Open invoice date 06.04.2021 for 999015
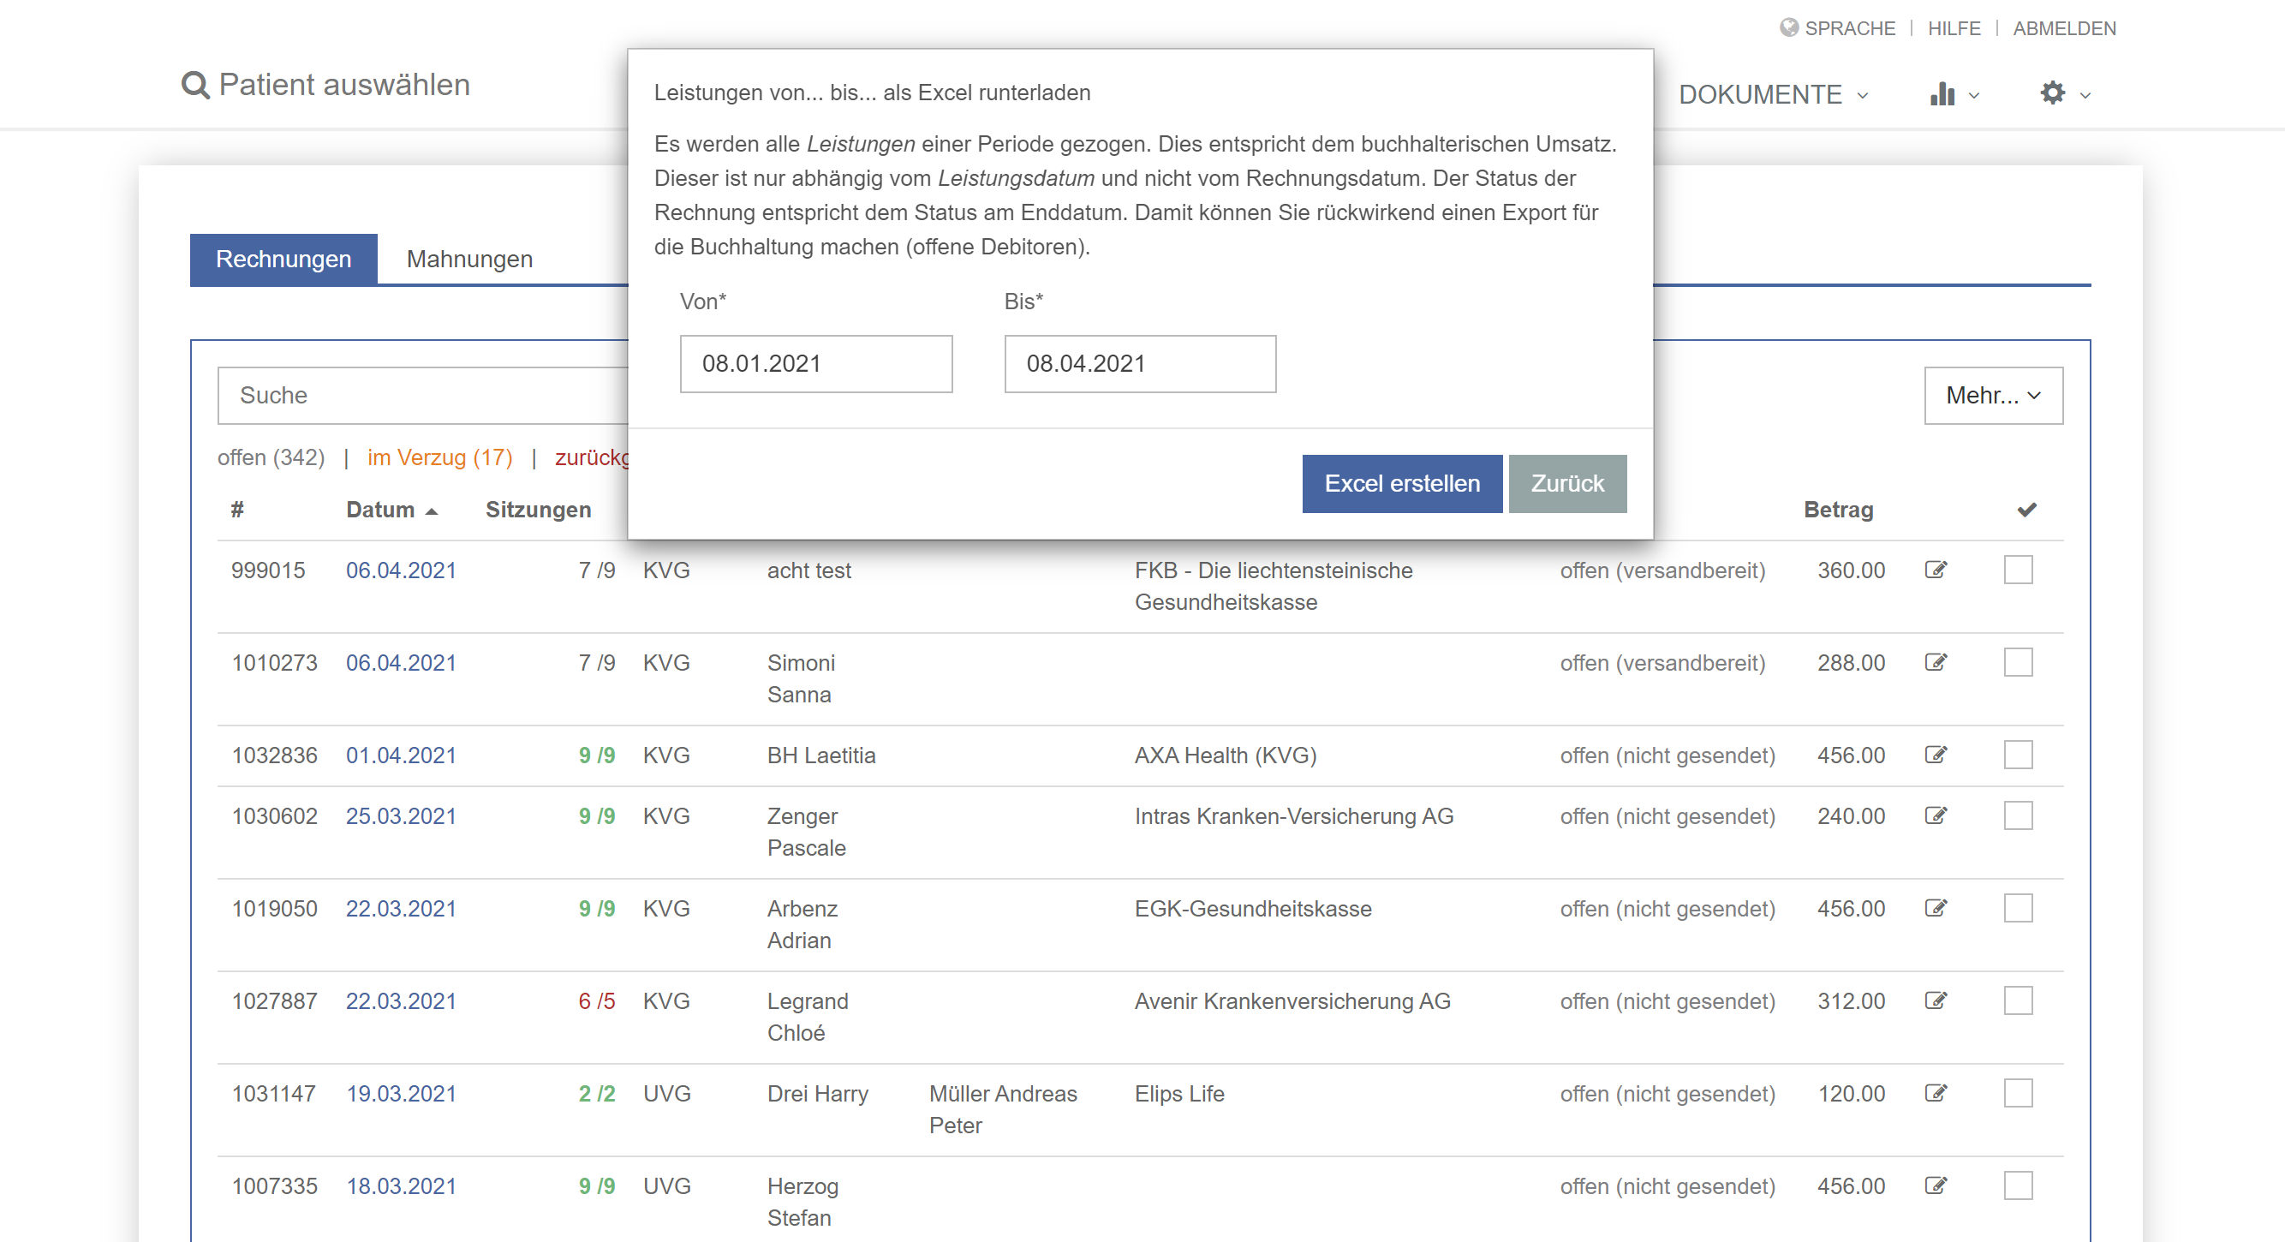The width and height of the screenshot is (2285, 1242). (x=401, y=570)
